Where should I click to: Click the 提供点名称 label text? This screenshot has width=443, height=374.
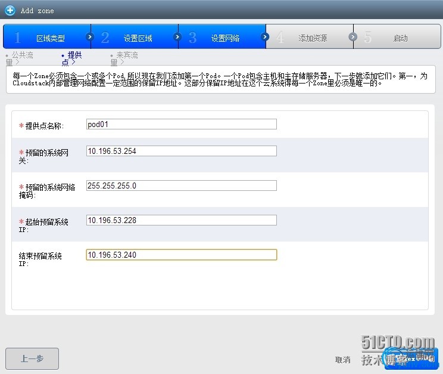pyautogui.click(x=44, y=126)
